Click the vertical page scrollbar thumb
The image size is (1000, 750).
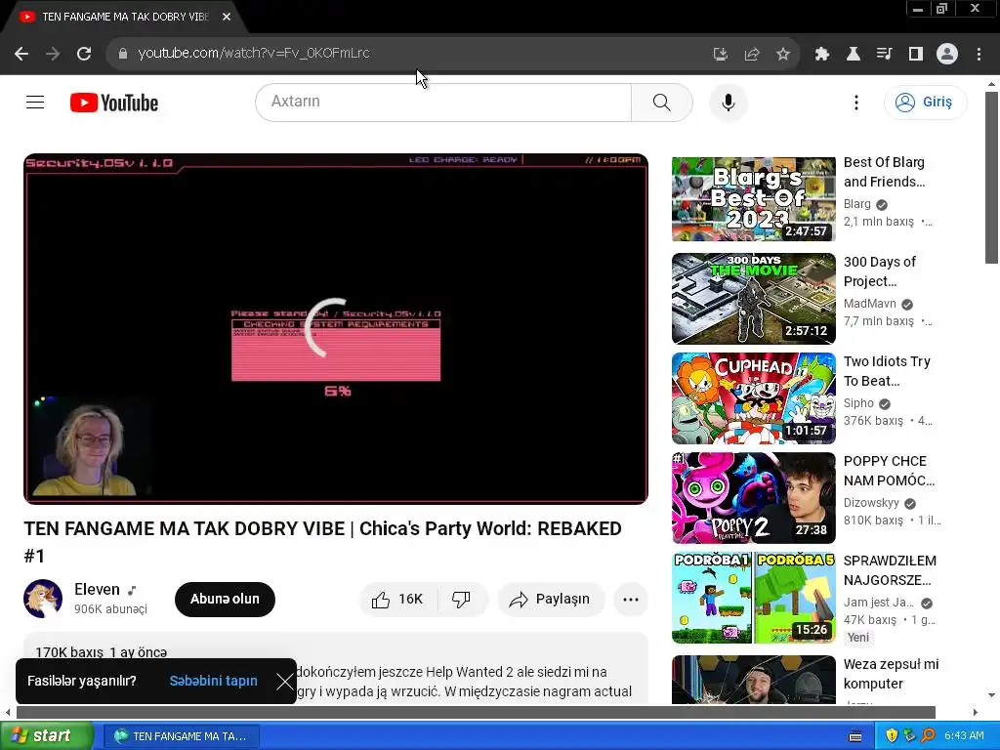pyautogui.click(x=990, y=178)
